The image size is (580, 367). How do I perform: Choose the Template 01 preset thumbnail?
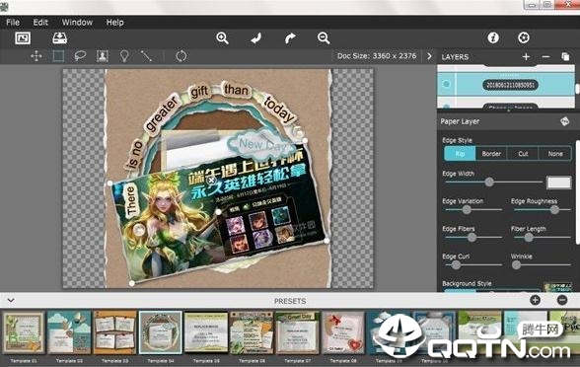click(x=24, y=332)
